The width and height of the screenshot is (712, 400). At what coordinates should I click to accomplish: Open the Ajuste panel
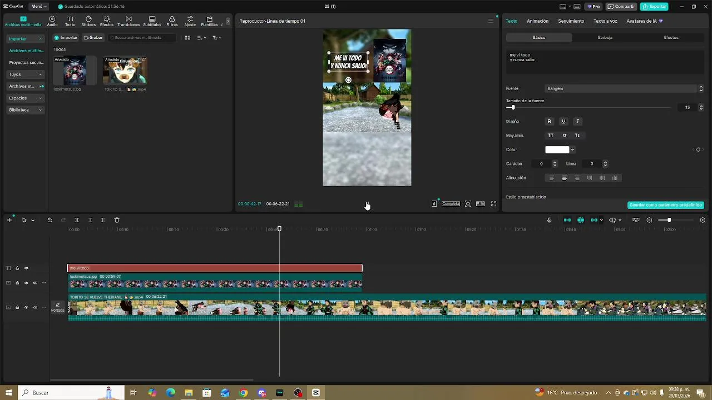(x=190, y=21)
